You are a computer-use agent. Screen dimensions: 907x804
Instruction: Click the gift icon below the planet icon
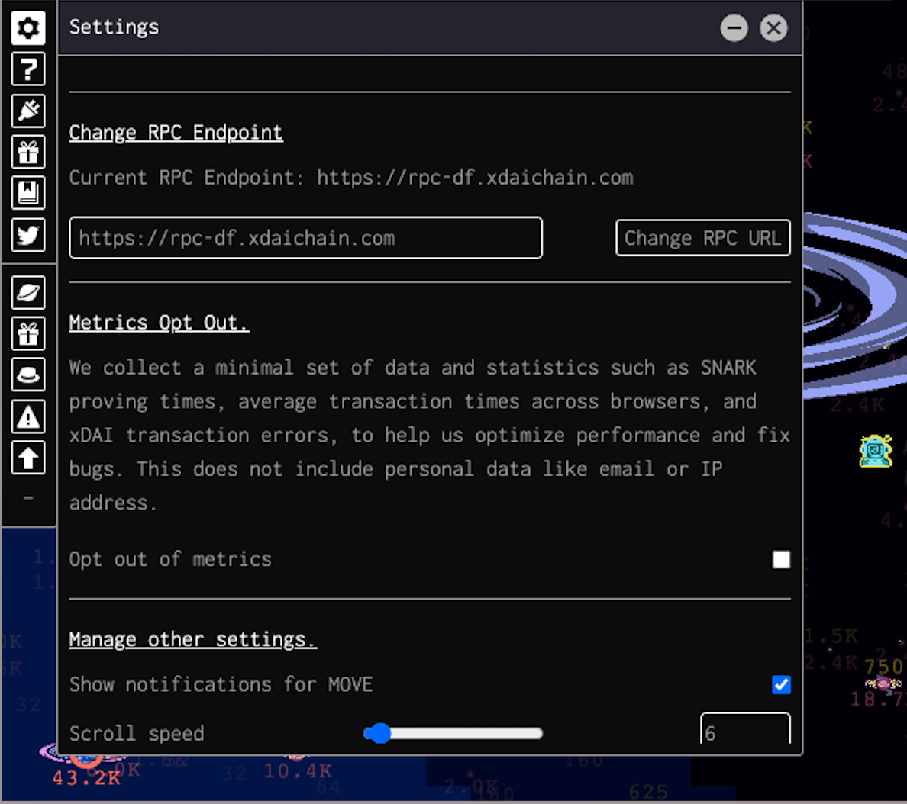(28, 333)
